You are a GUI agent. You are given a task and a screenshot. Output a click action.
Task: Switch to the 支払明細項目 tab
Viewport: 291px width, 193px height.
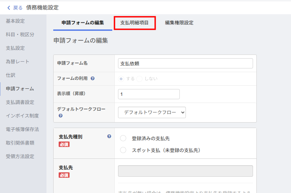(x=135, y=23)
